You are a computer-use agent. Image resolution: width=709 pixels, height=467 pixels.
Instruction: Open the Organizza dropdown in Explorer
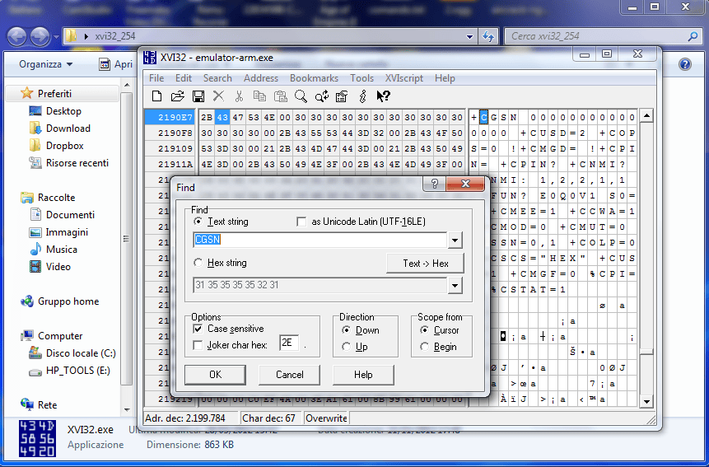coord(46,64)
